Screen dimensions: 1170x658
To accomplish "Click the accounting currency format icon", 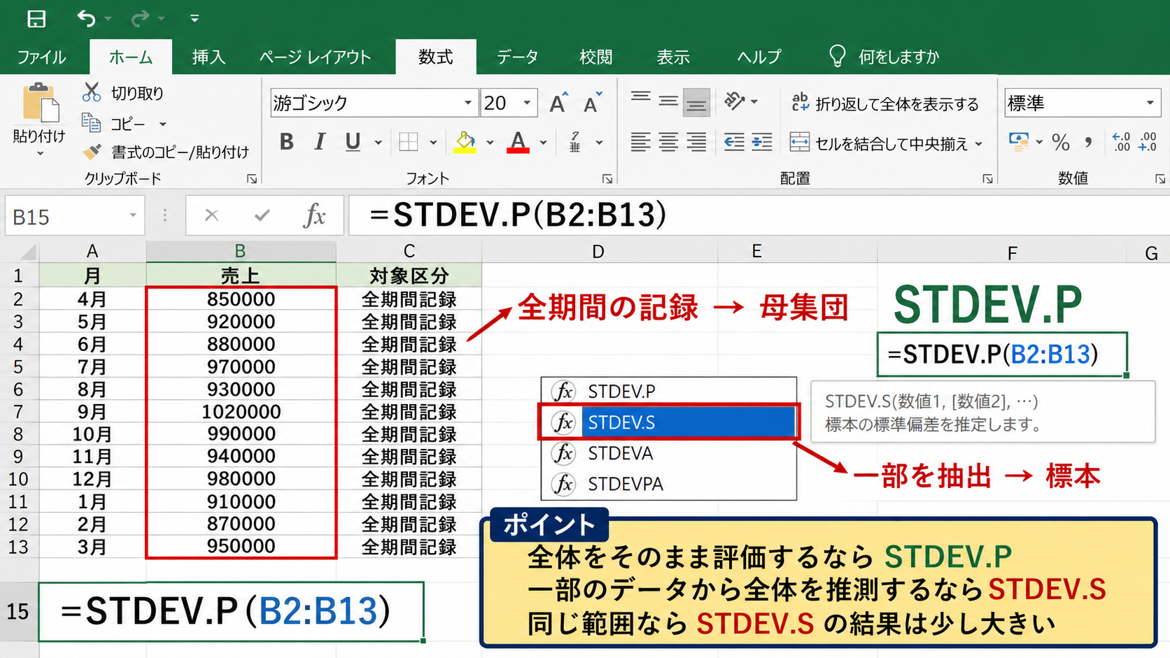I will coord(1019,143).
